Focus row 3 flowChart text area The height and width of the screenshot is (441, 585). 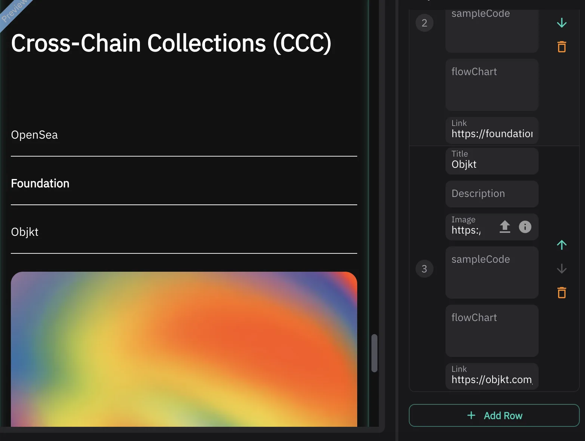(492, 331)
